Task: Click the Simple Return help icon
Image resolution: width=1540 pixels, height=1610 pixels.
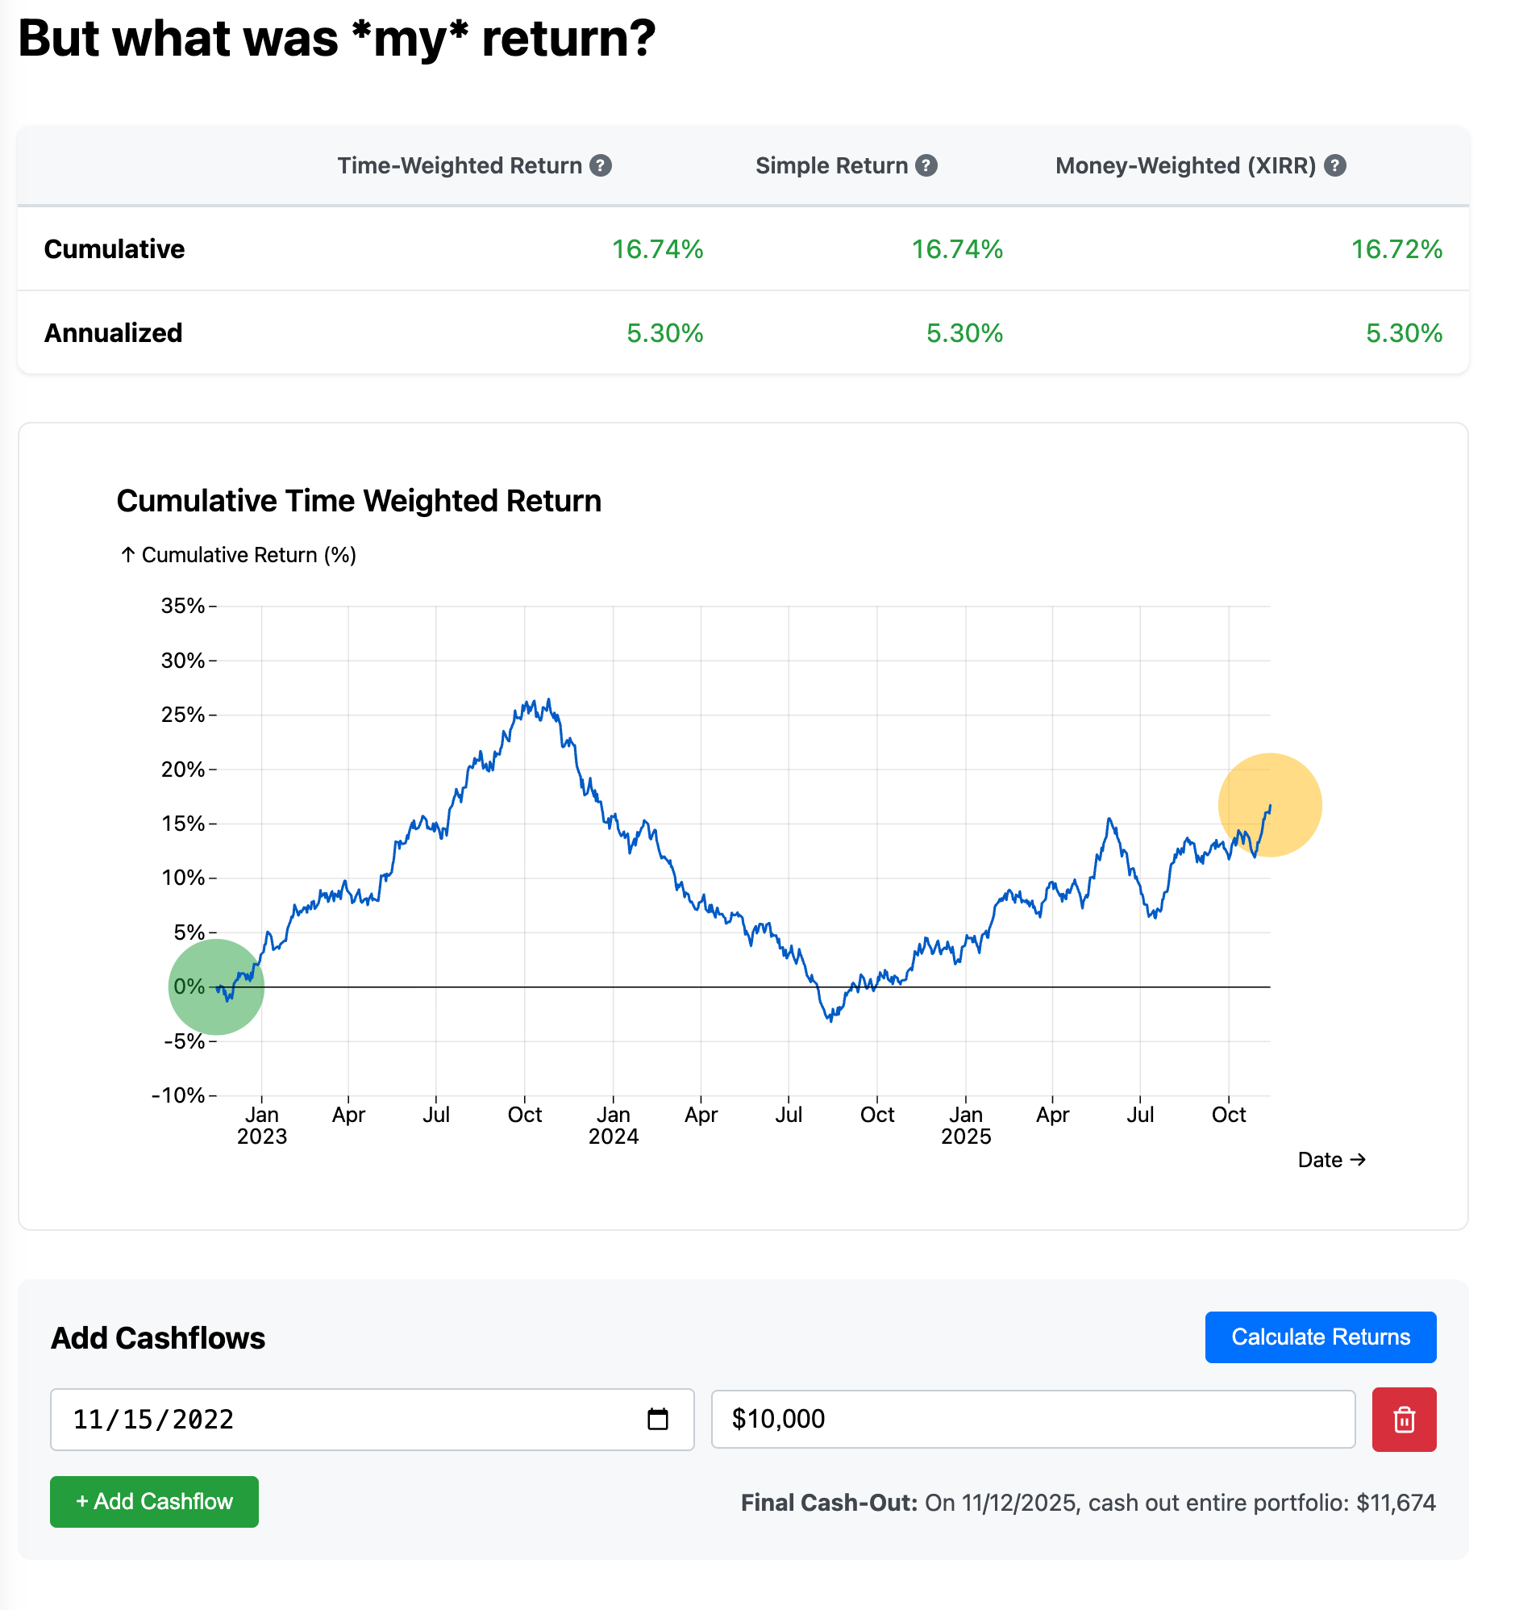Action: [x=926, y=165]
